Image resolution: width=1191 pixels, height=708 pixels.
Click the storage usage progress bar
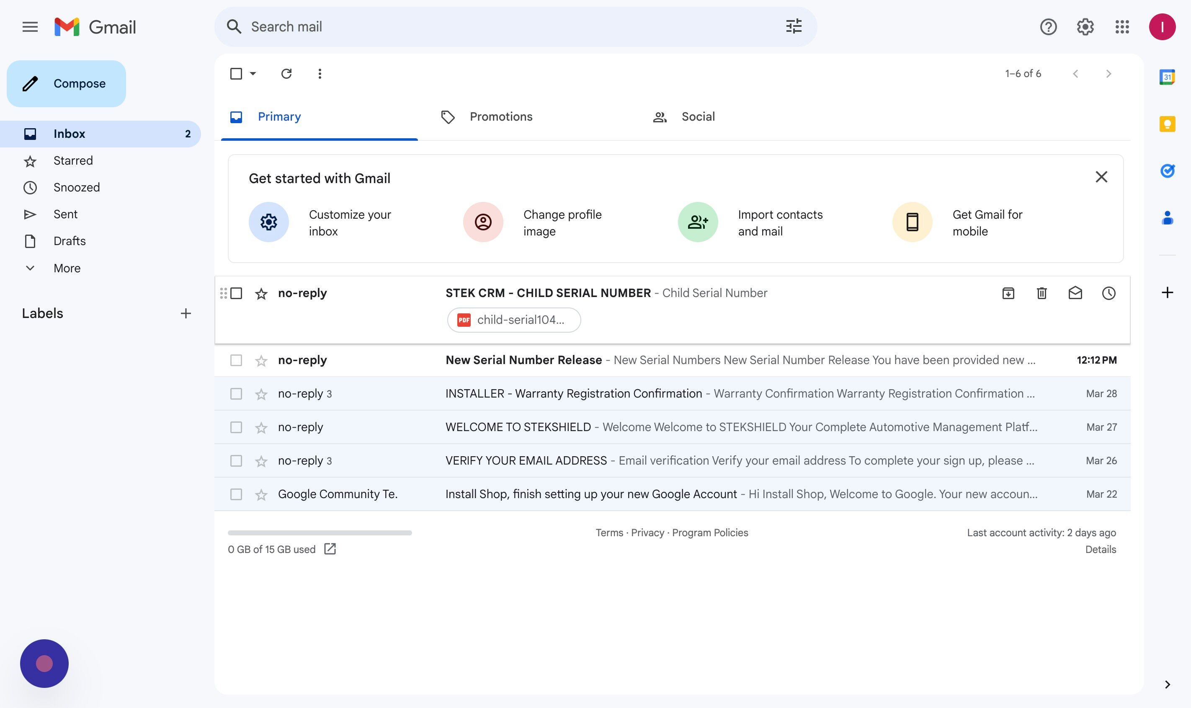pyautogui.click(x=320, y=532)
